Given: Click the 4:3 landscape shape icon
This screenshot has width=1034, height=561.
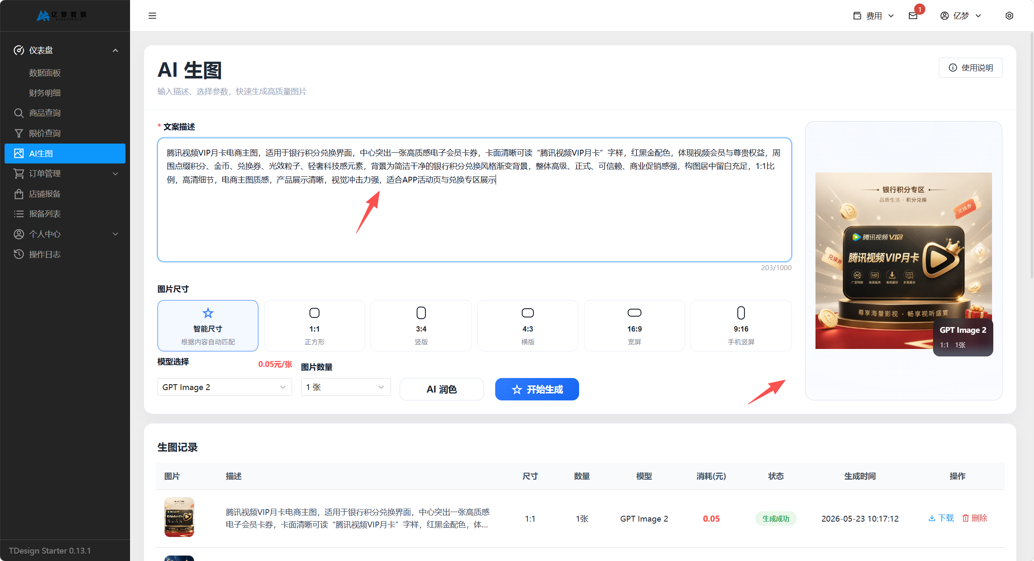Looking at the screenshot, I should [528, 313].
